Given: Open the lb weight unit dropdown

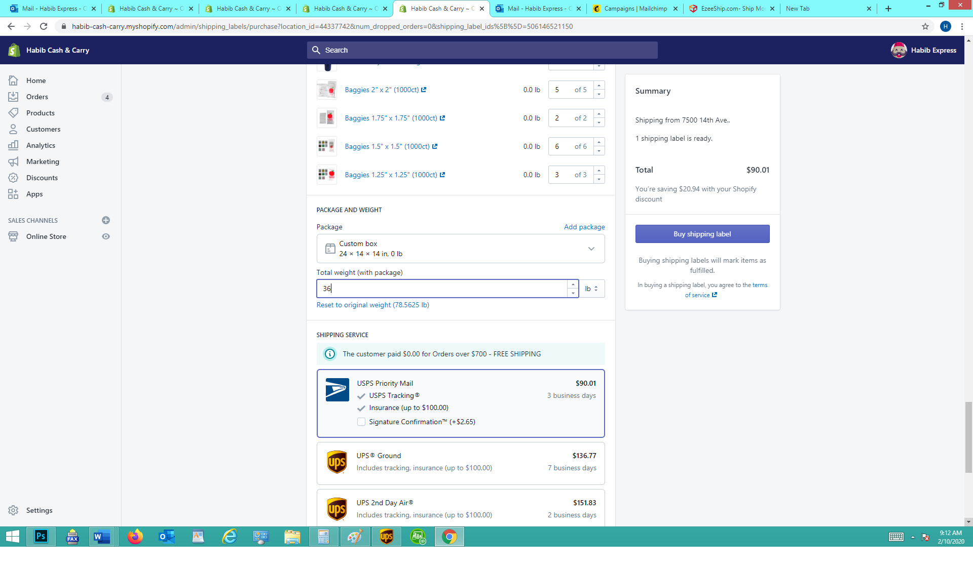Looking at the screenshot, I should [x=591, y=289].
